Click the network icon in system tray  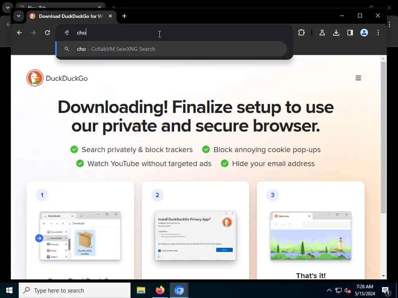point(339,290)
